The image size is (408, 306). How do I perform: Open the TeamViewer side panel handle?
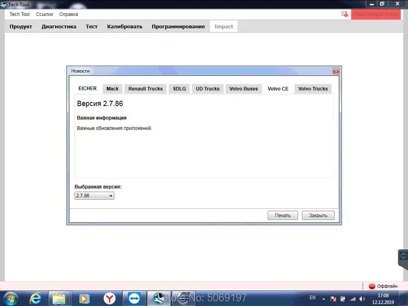(x=403, y=259)
